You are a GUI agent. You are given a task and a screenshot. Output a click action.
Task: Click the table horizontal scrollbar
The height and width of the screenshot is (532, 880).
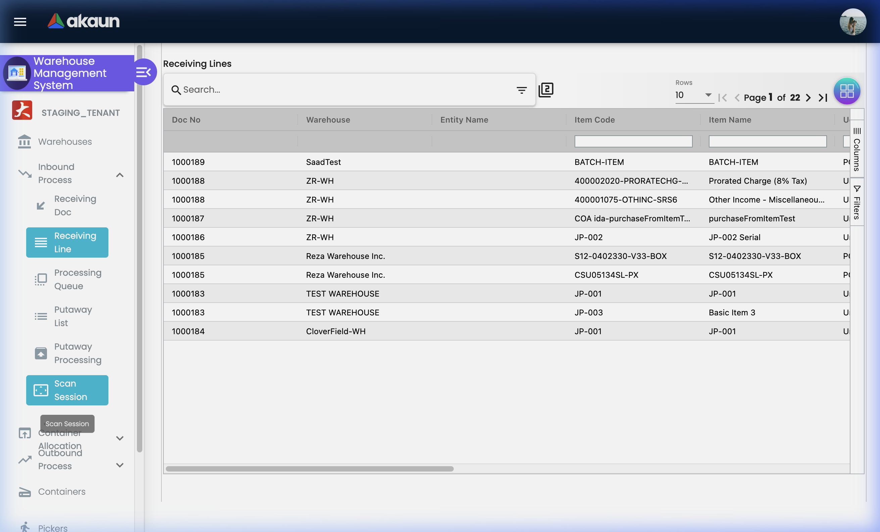point(310,469)
